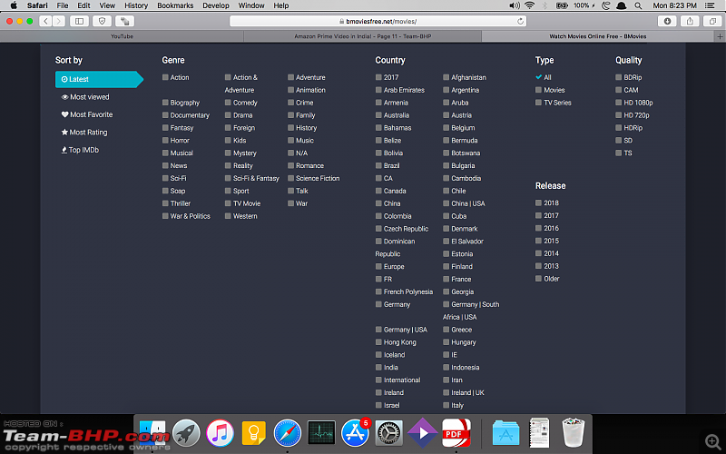Open the PDF app icon in Dock

(x=456, y=433)
